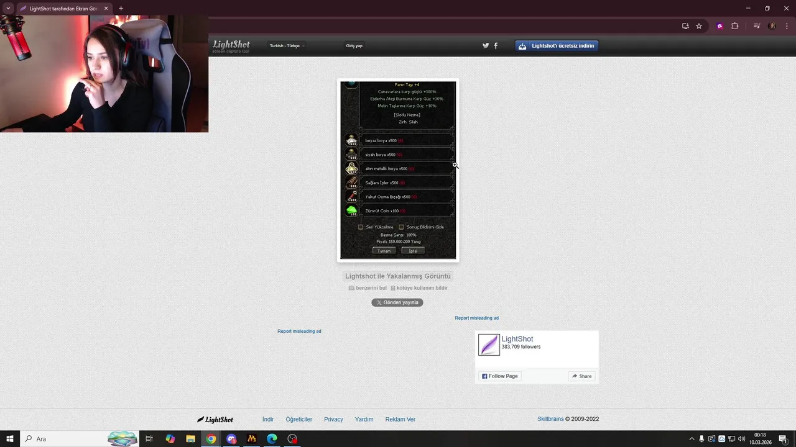Click kötüye kullanım bildir report link

[x=419, y=288]
